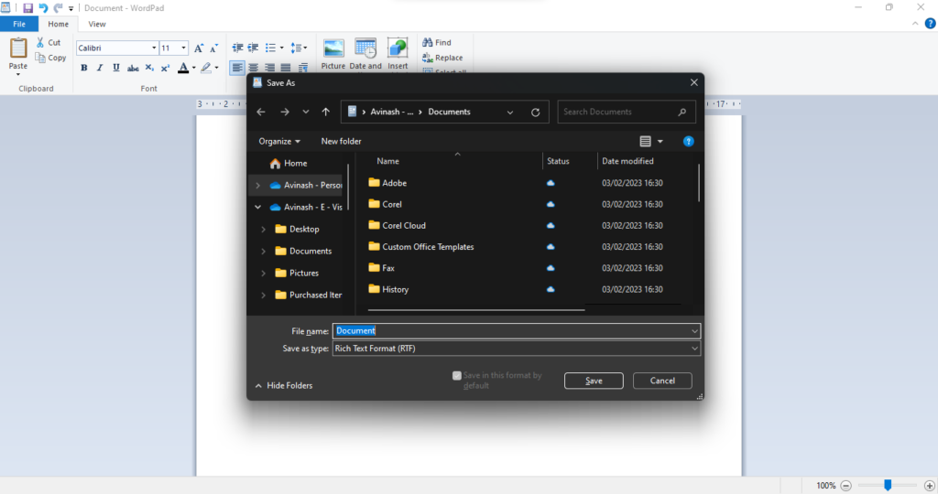Screen dimensions: 938x494
Task: Open the change view options arrow
Action: tap(660, 142)
